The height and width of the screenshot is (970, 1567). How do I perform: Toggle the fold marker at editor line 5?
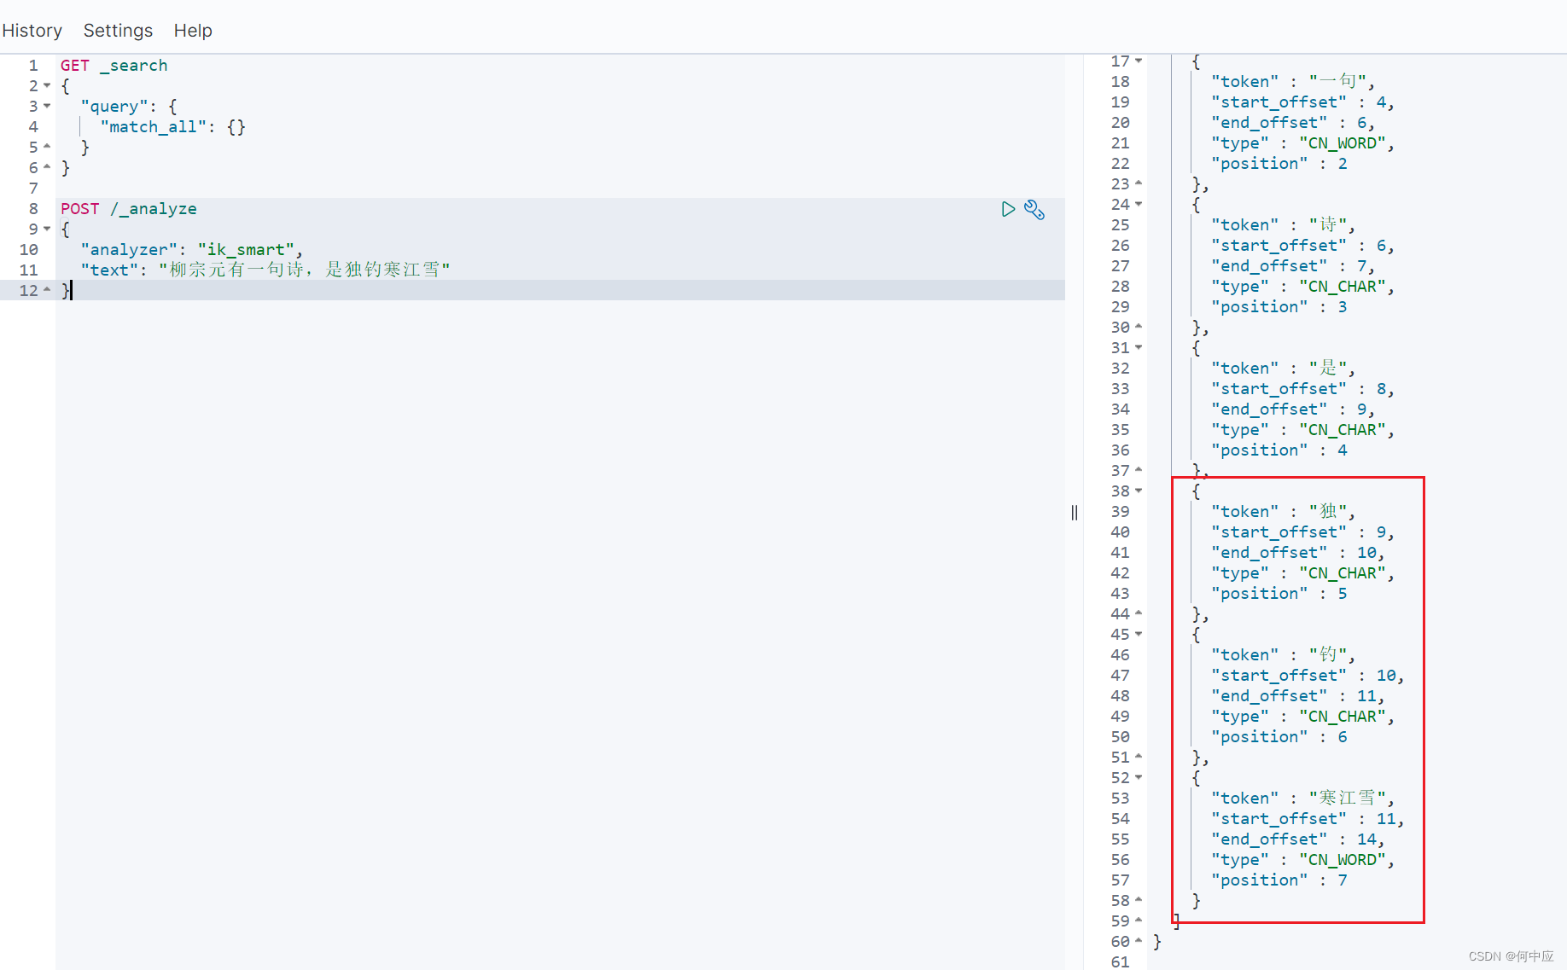47,147
